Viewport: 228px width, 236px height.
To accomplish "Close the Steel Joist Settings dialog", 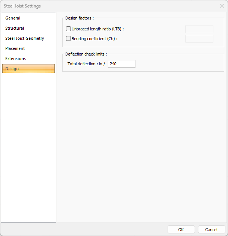I will click(x=222, y=6).
